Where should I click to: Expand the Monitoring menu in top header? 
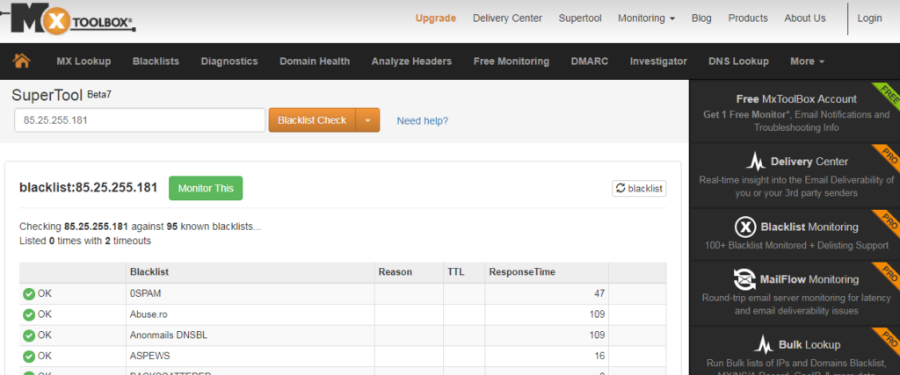tap(646, 18)
